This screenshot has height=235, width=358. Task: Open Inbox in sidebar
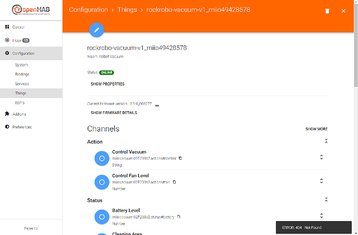coord(31,40)
